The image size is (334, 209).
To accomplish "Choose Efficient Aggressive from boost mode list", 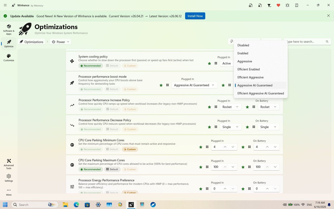I will click(261, 77).
